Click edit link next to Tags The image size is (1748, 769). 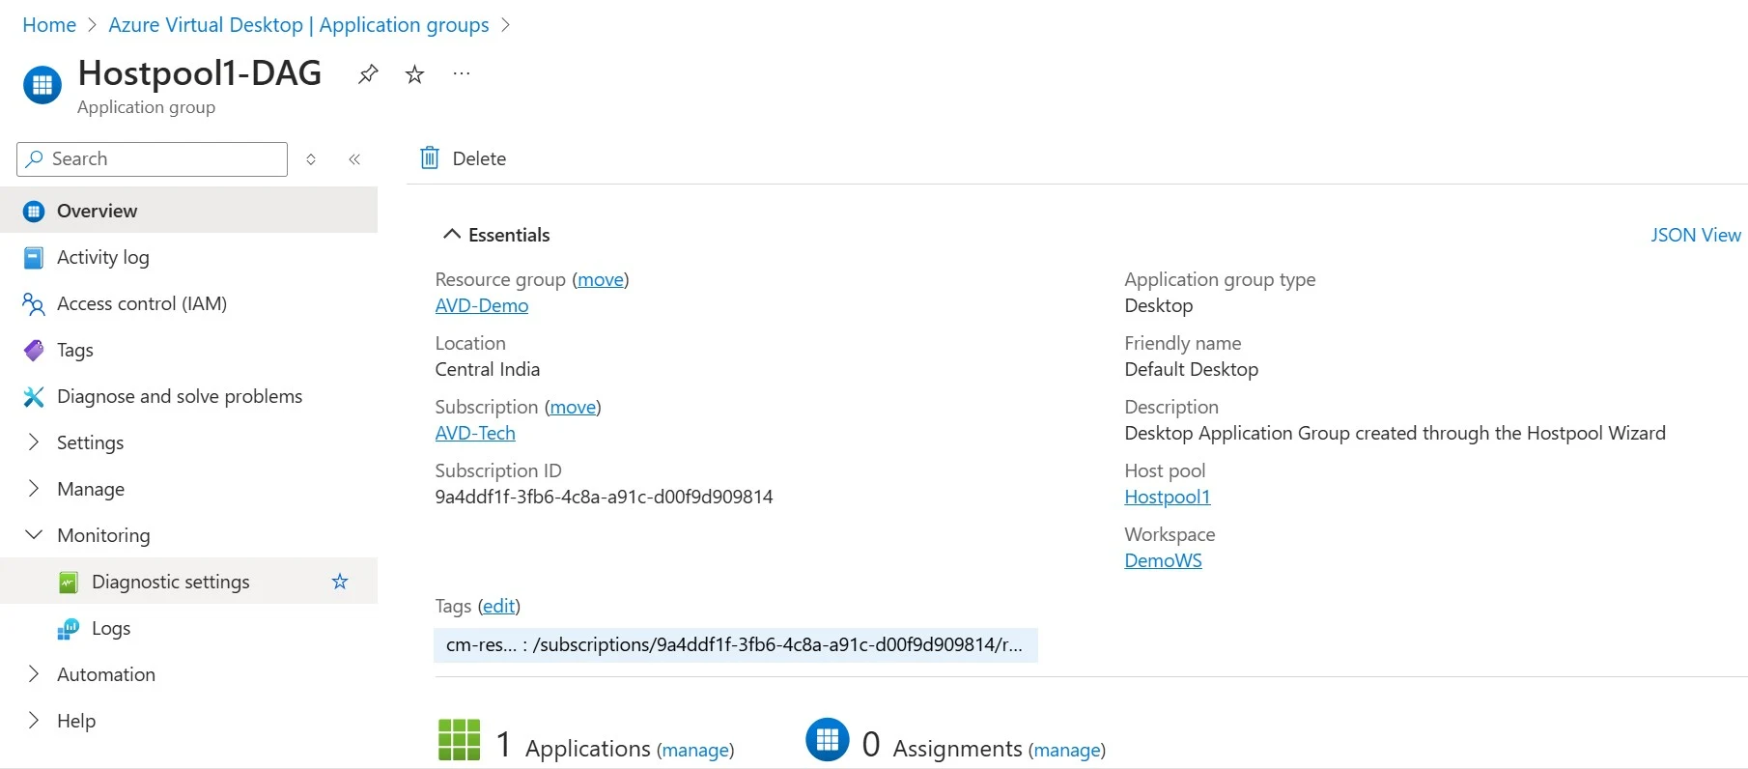pyautogui.click(x=498, y=606)
